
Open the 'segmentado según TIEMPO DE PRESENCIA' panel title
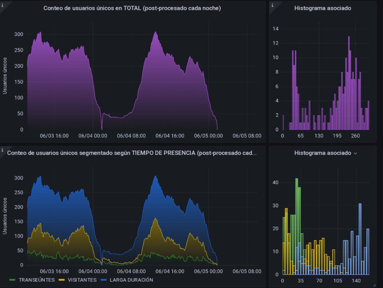132,153
